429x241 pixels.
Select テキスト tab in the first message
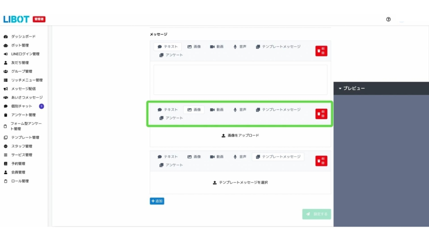click(168, 47)
